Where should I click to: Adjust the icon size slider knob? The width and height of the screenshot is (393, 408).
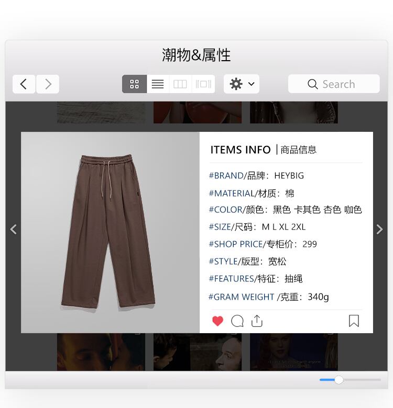[x=339, y=380]
